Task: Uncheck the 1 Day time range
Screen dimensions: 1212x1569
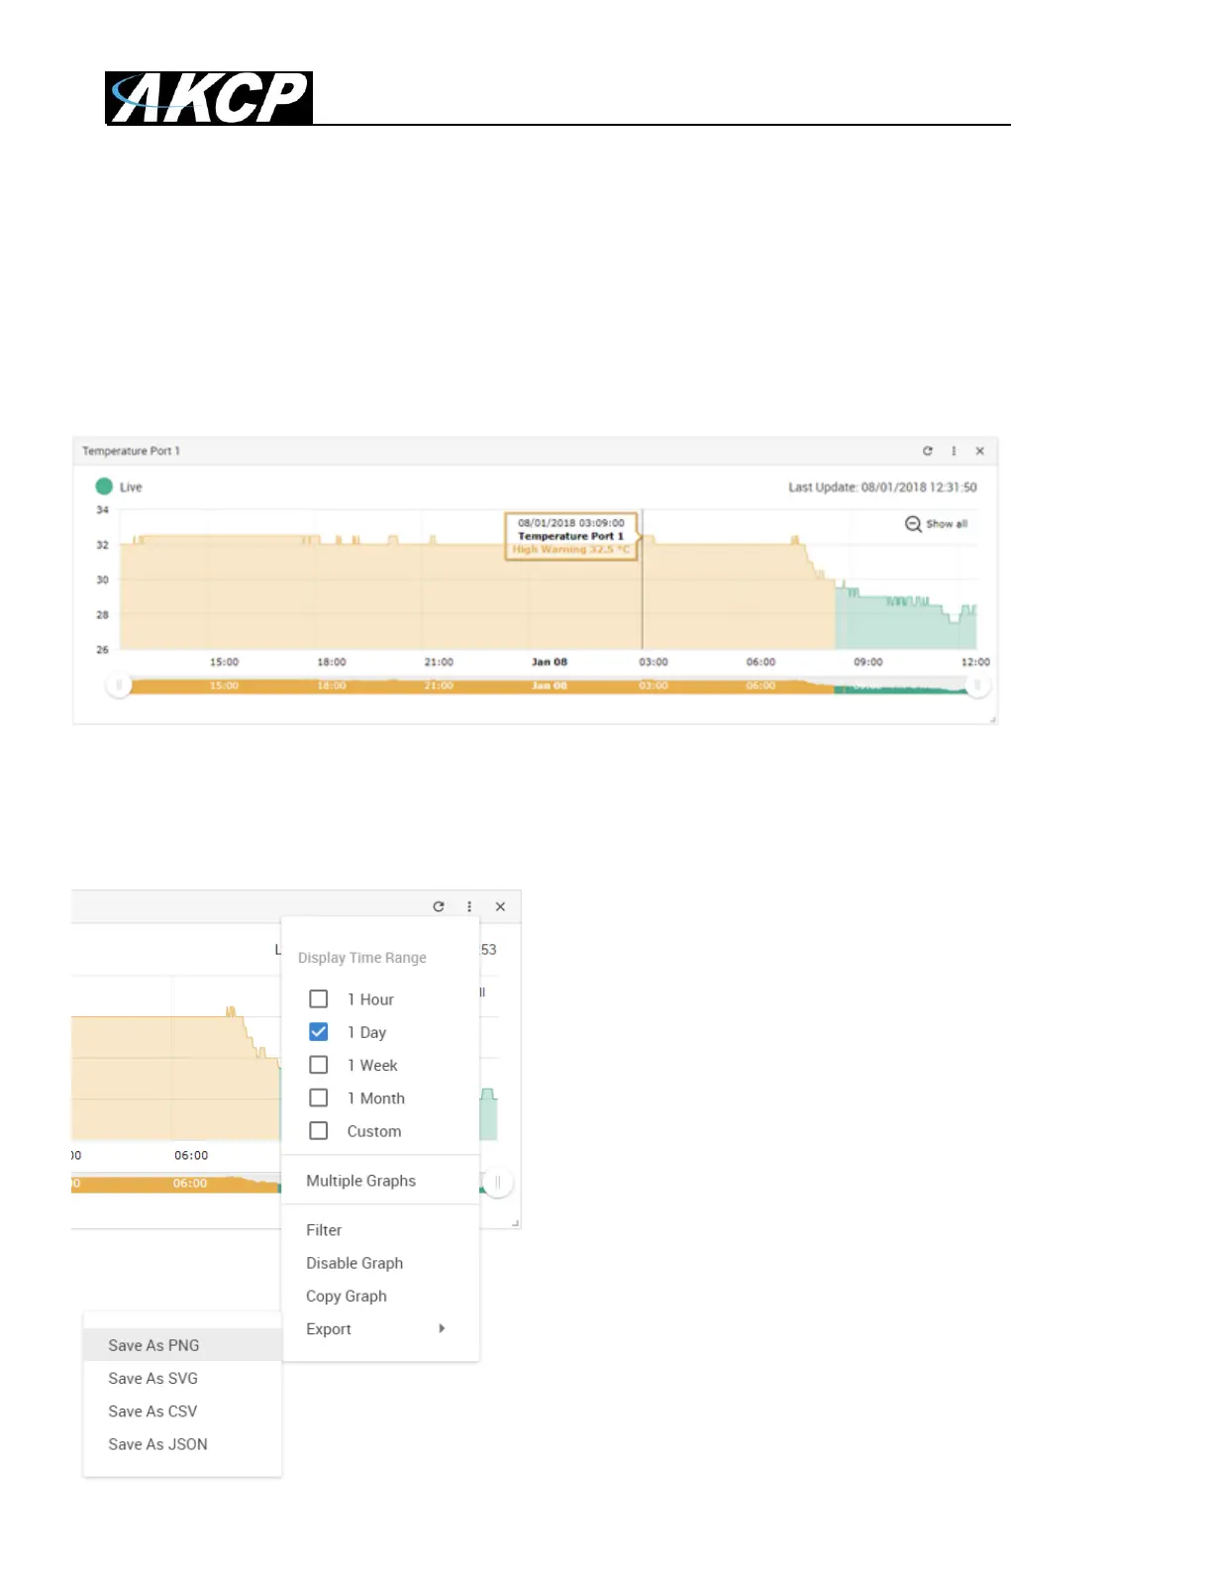Action: 319,1032
